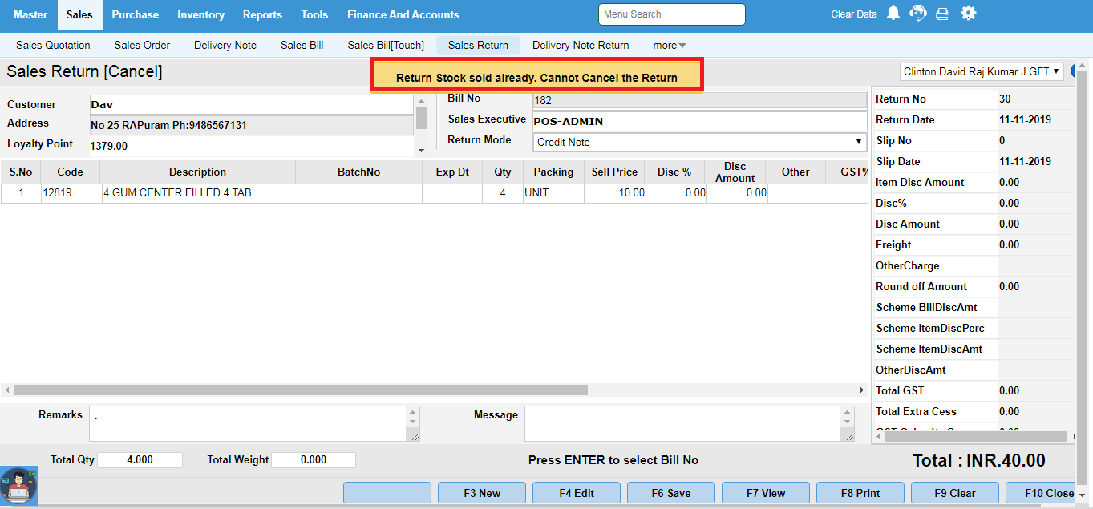Click the Menu Search field
The height and width of the screenshot is (509, 1093).
(672, 14)
